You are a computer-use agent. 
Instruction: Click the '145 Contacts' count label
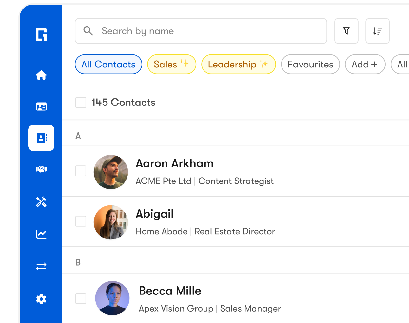click(x=123, y=102)
